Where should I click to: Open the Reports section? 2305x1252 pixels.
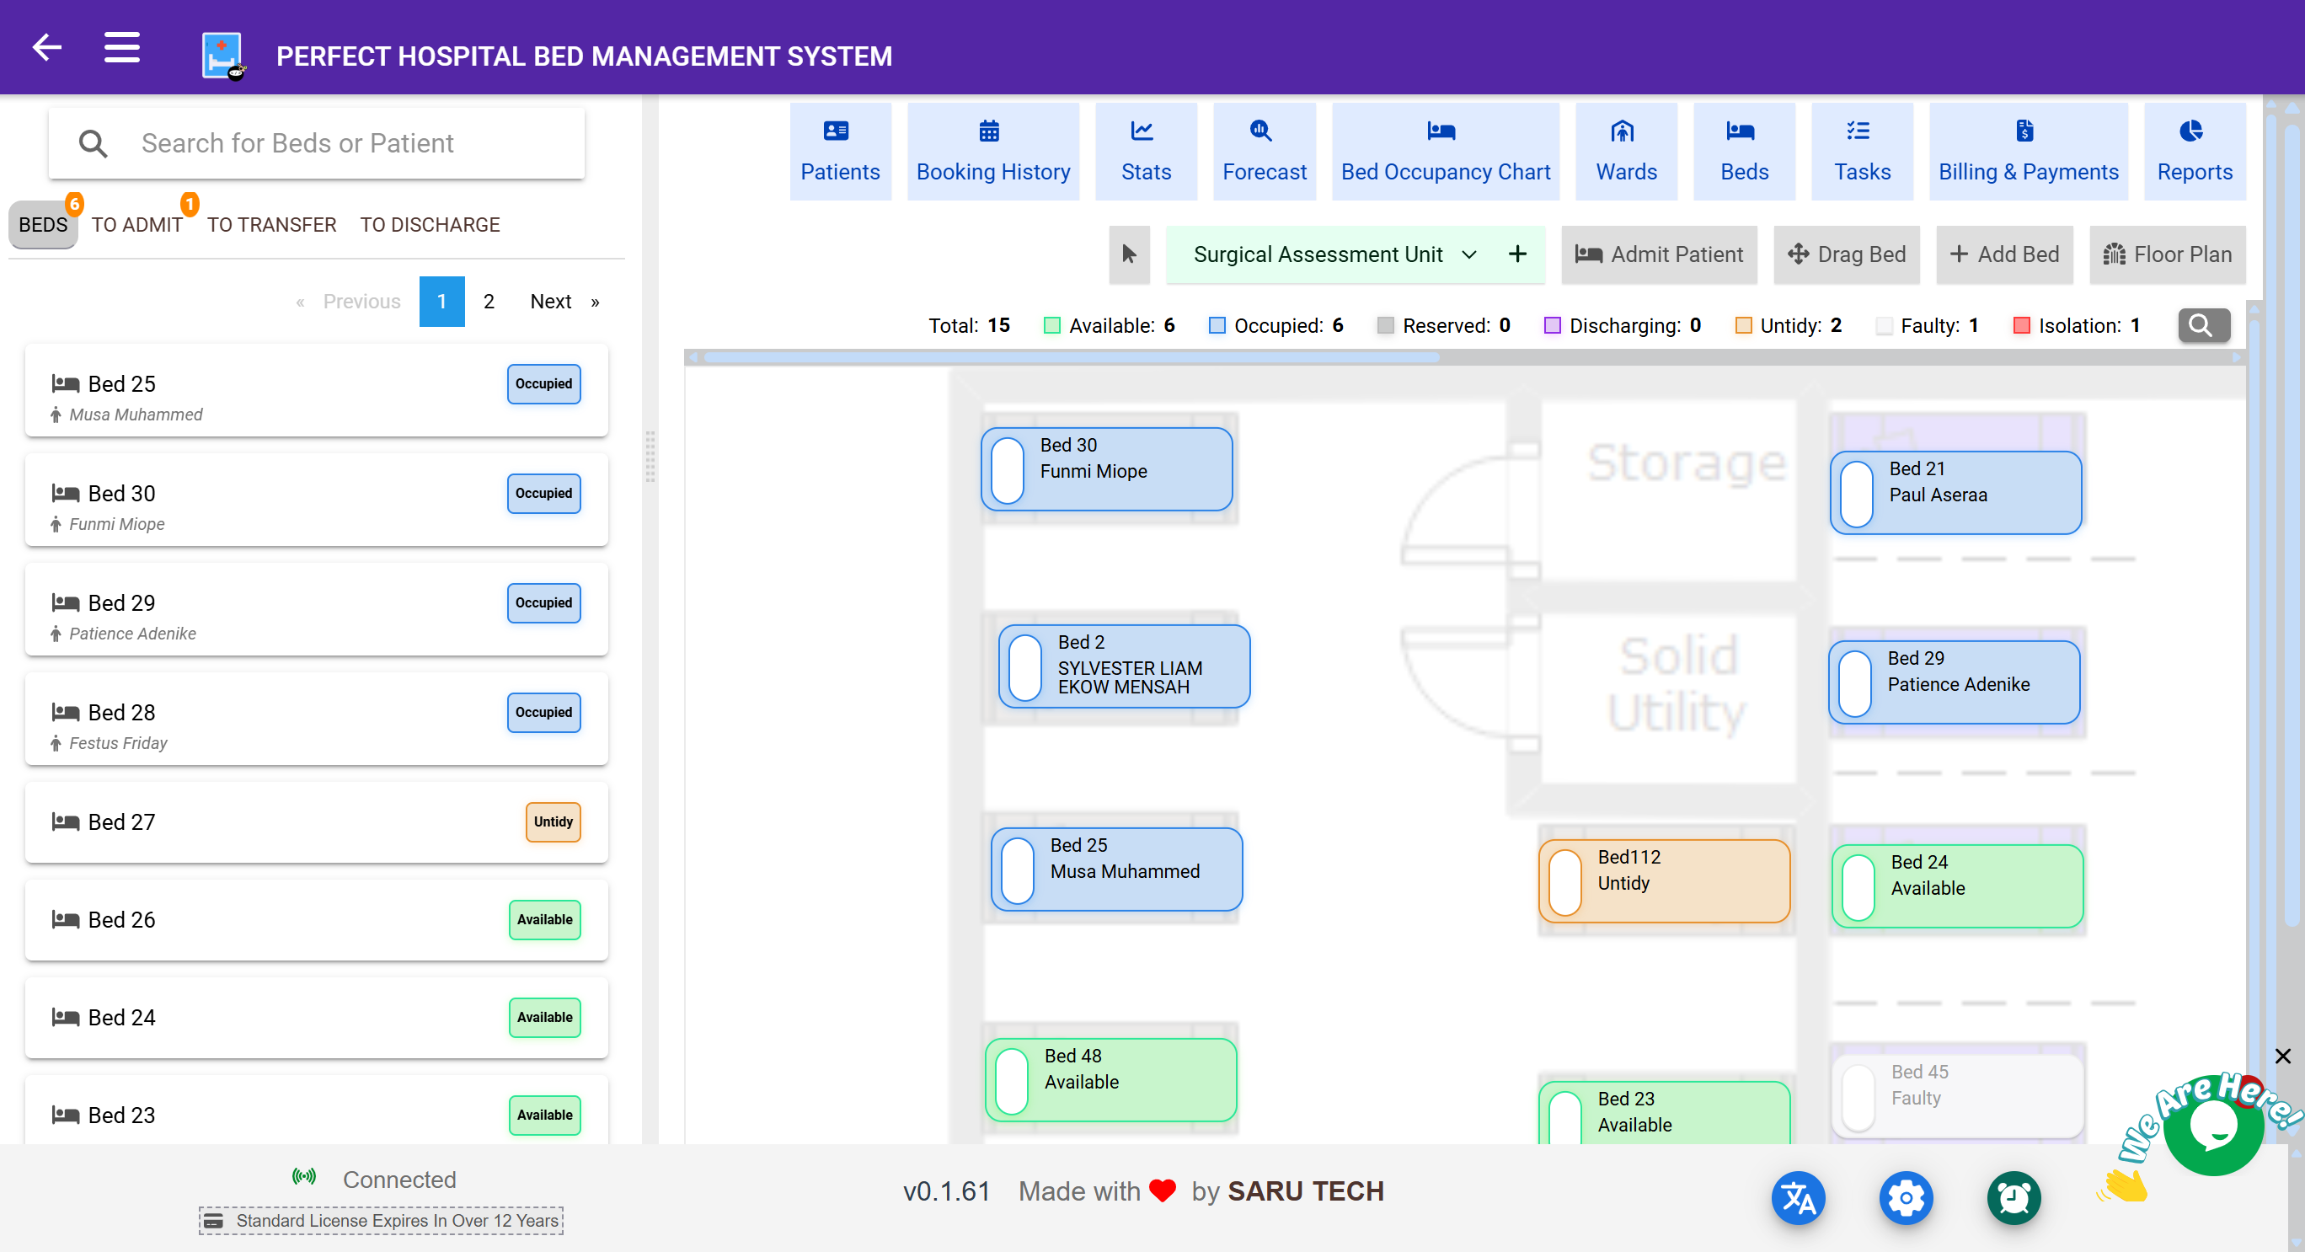[2194, 152]
